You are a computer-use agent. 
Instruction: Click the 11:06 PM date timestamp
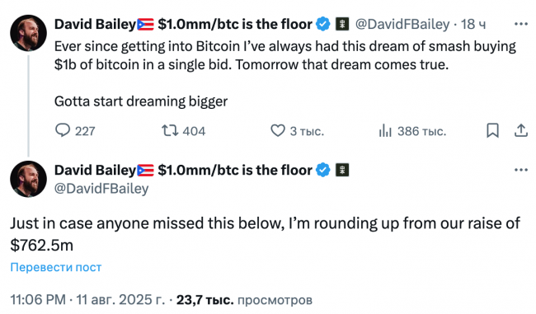87,300
